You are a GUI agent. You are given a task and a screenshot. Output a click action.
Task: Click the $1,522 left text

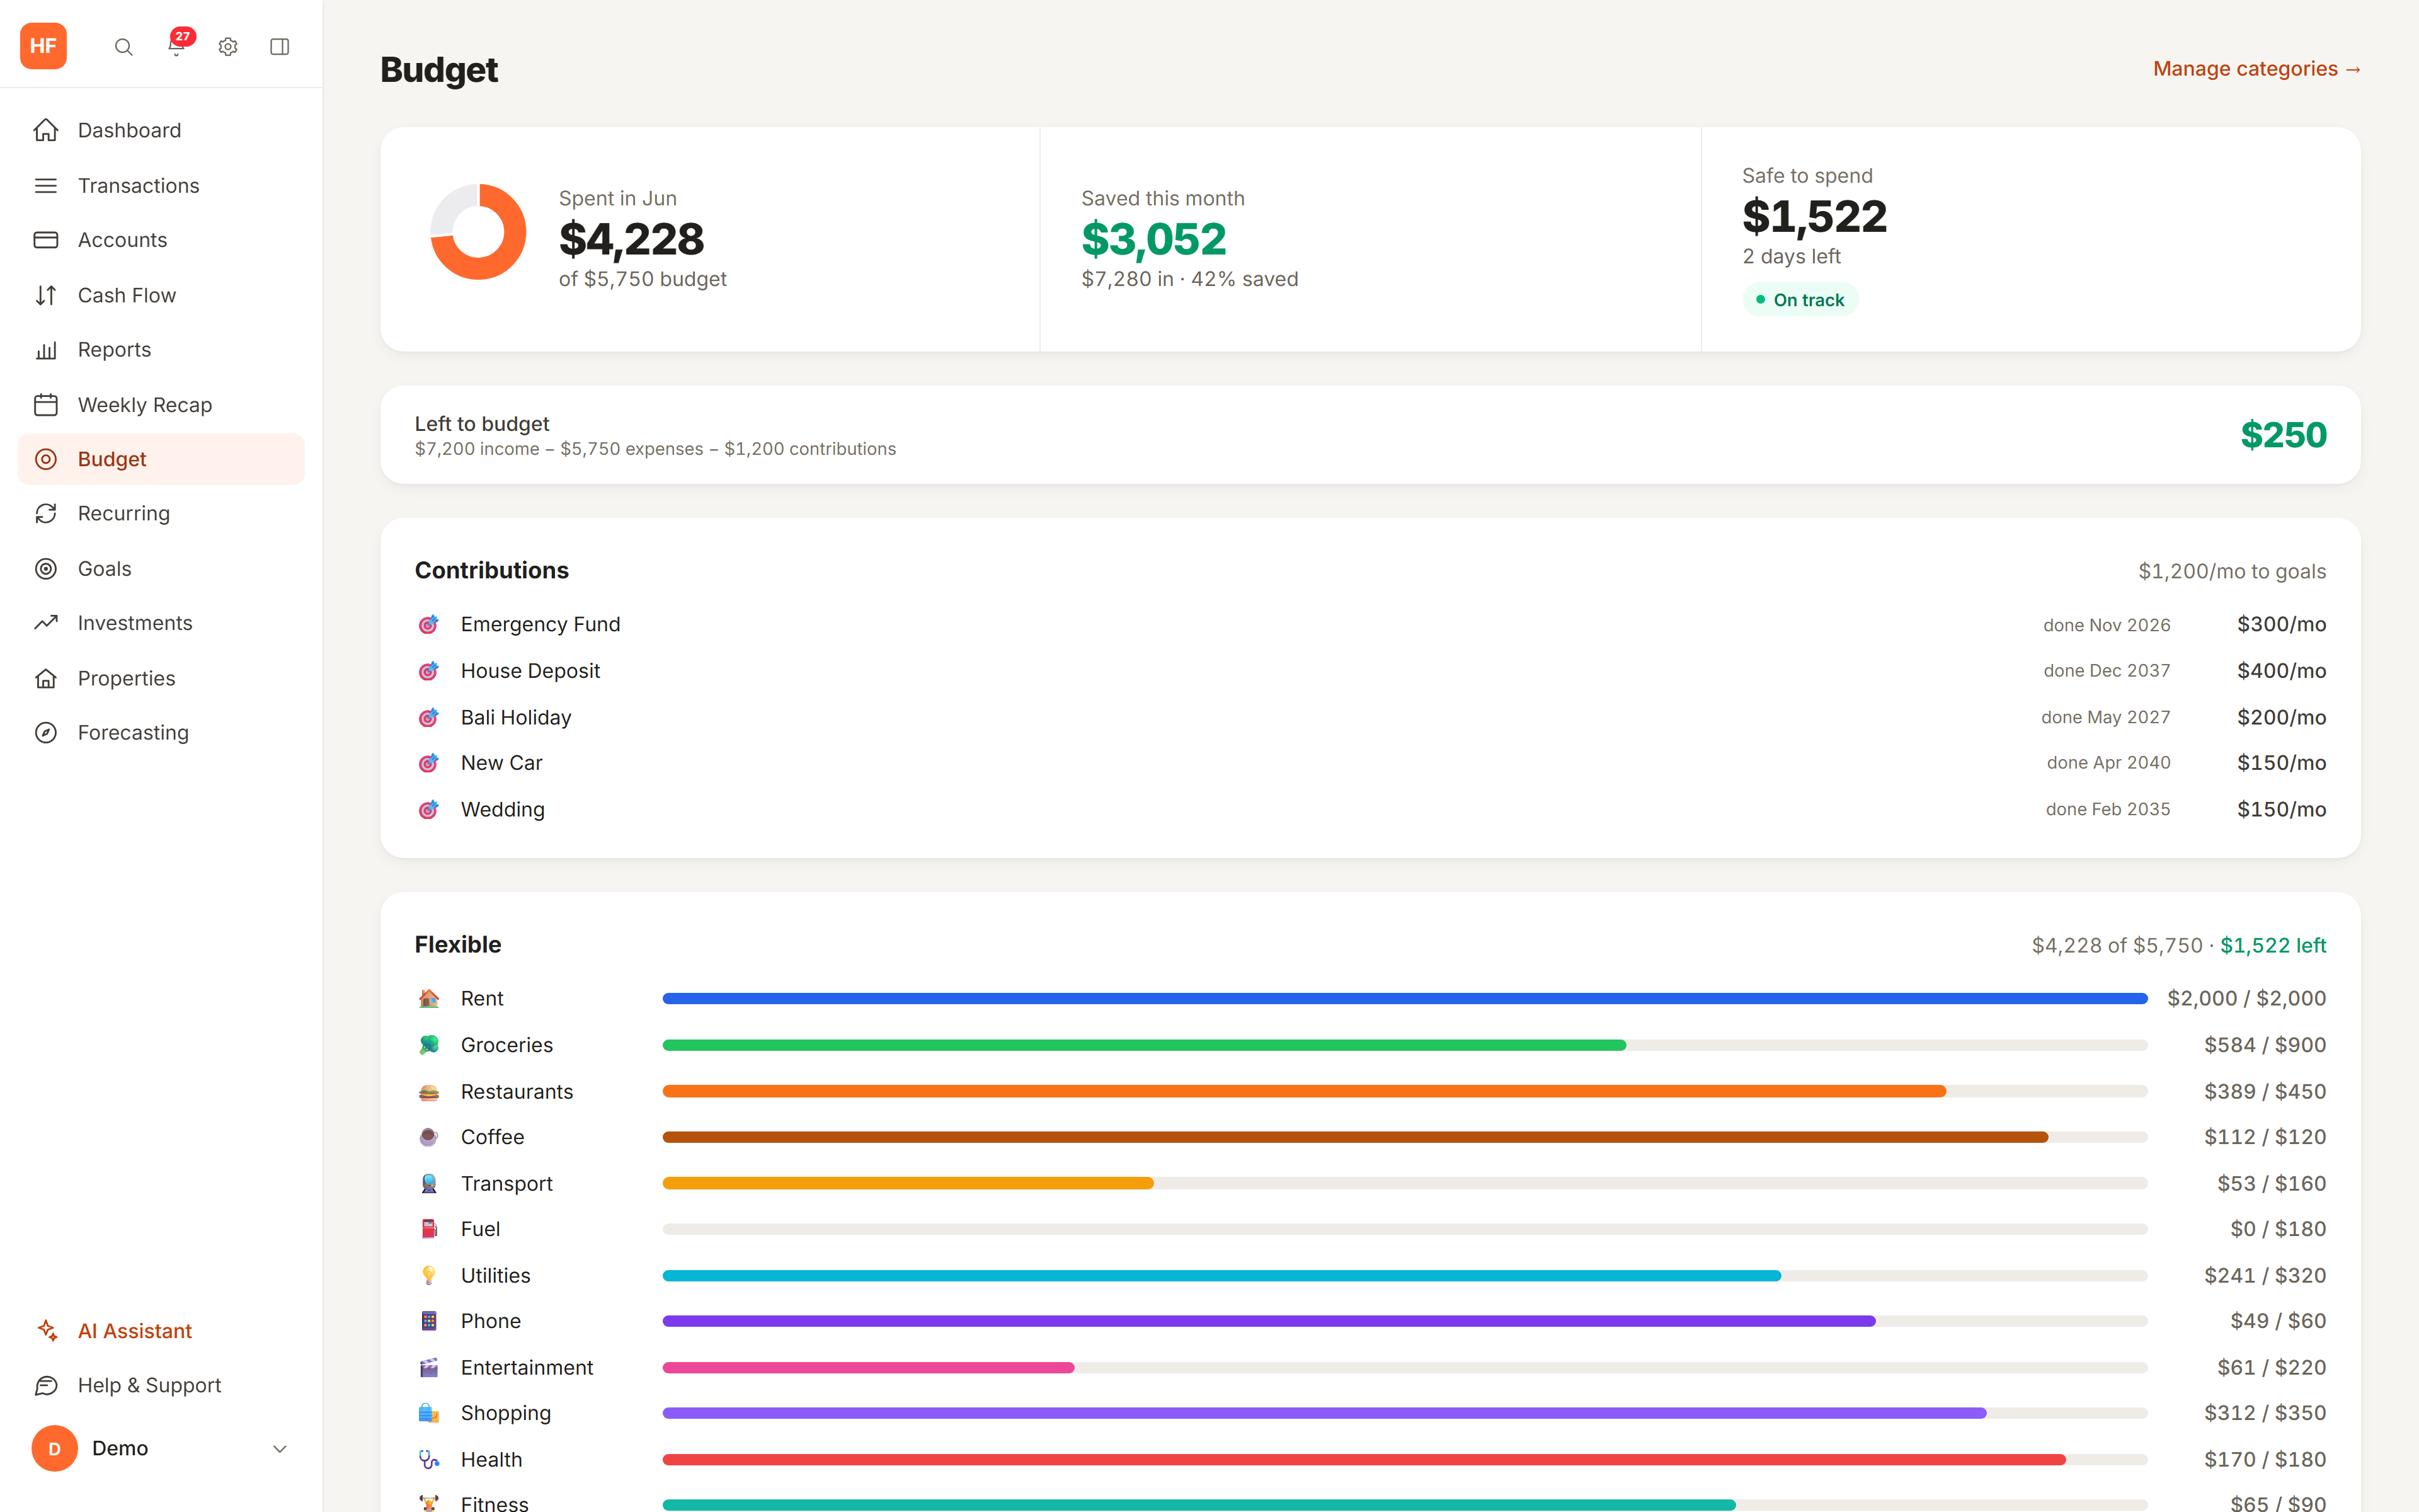(x=2273, y=946)
